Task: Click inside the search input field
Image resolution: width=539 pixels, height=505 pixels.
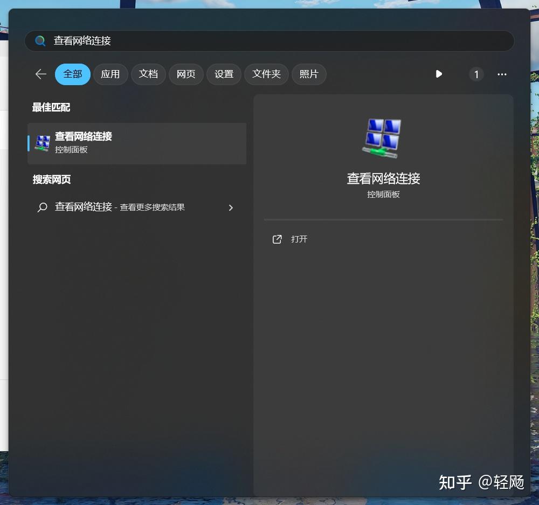Action: coord(216,40)
